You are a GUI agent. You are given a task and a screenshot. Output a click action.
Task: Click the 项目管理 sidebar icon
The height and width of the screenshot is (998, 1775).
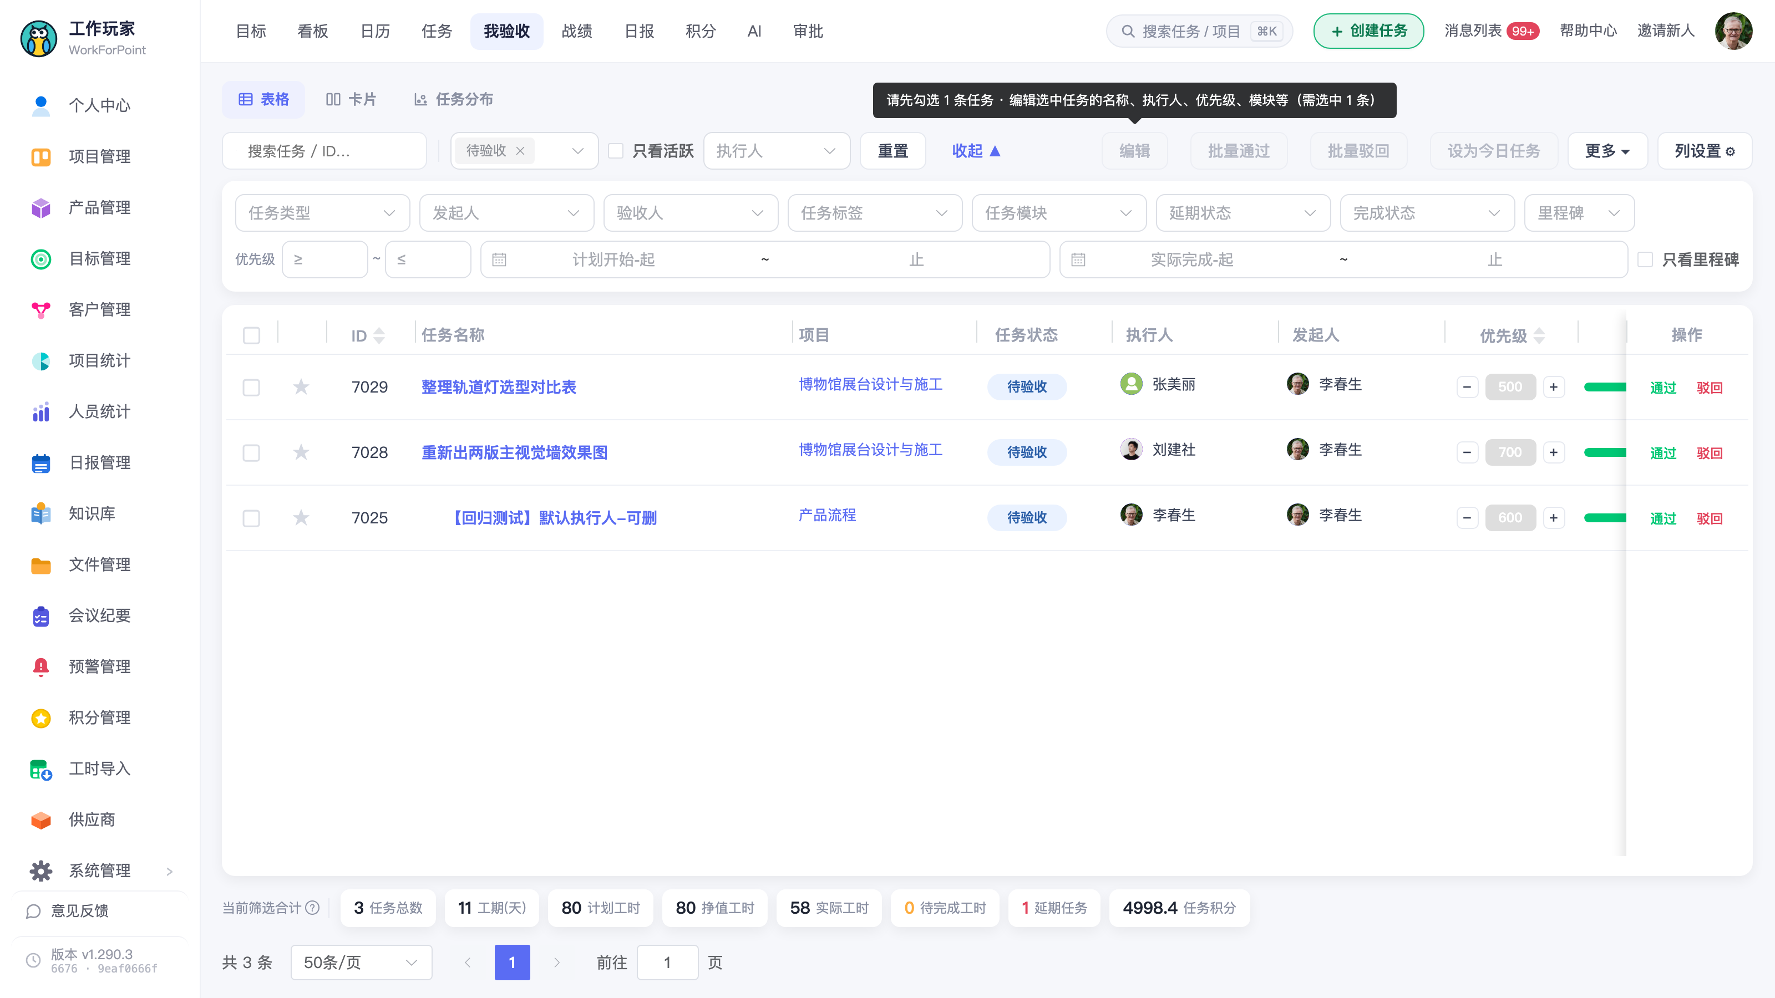[40, 156]
